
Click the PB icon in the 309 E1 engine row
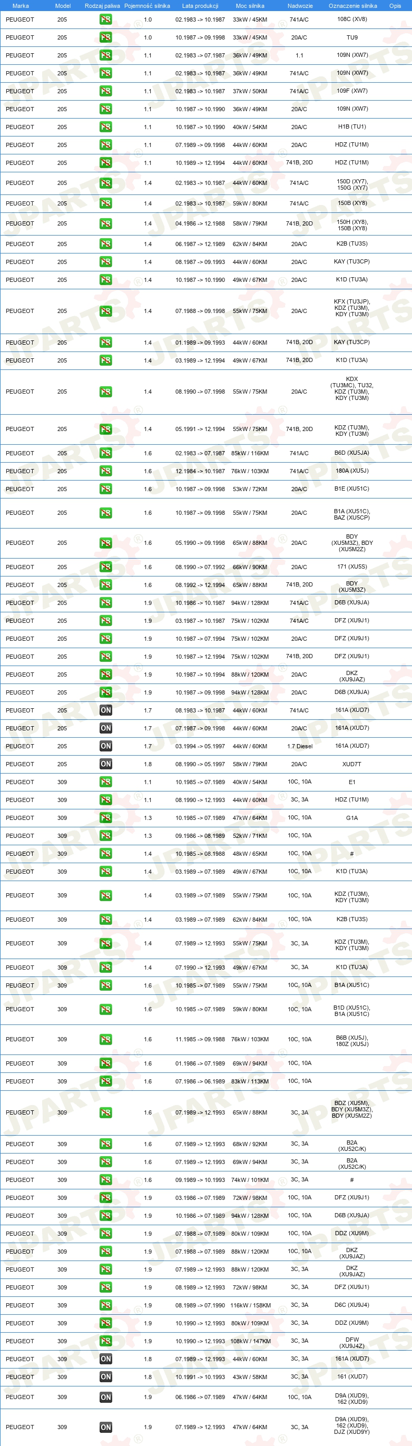[x=105, y=782]
